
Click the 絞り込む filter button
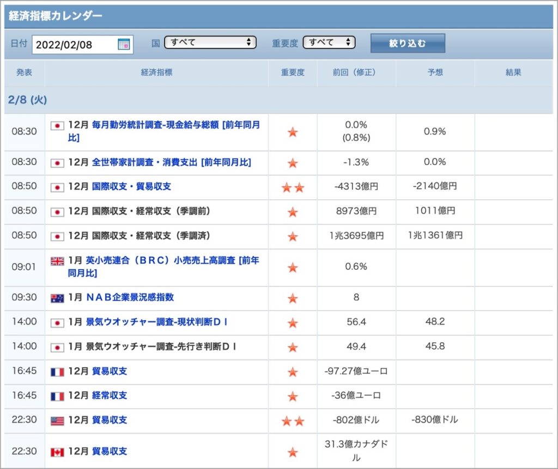pos(408,44)
